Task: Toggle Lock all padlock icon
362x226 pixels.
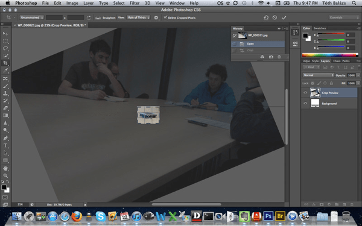Action: coord(331,83)
